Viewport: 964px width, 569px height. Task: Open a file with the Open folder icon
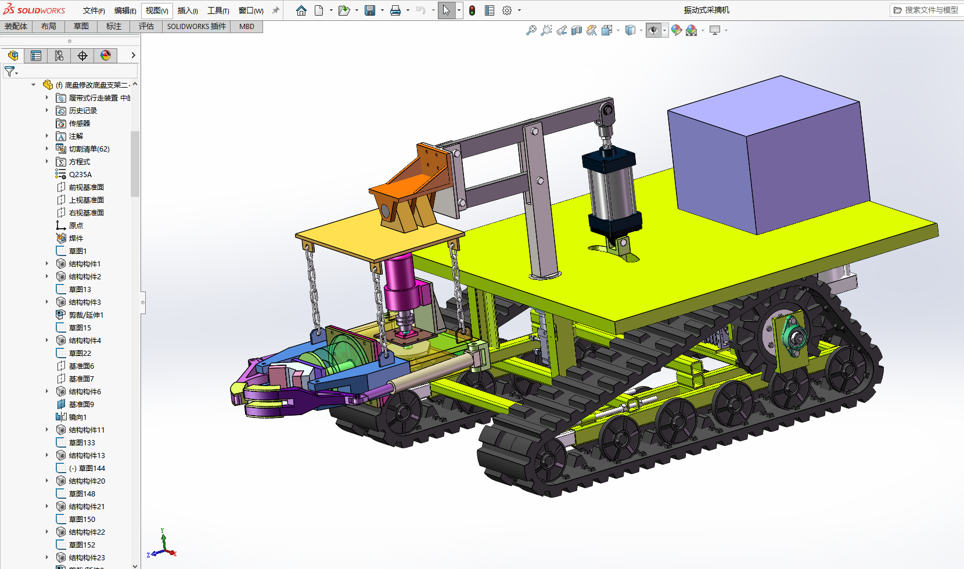tap(344, 10)
